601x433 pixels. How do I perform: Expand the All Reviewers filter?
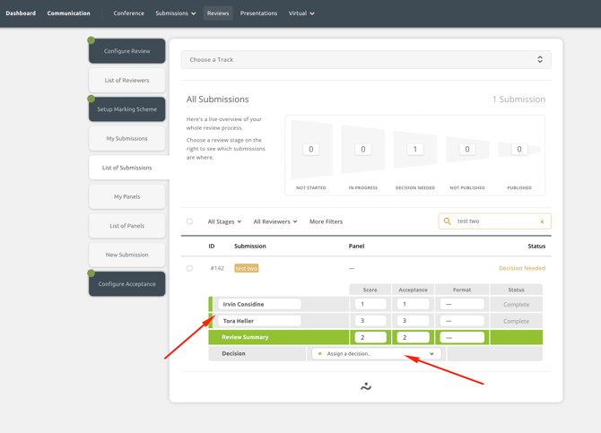[274, 221]
